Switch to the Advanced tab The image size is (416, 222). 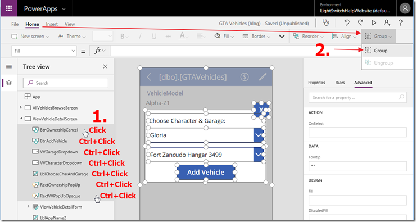tap(363, 83)
